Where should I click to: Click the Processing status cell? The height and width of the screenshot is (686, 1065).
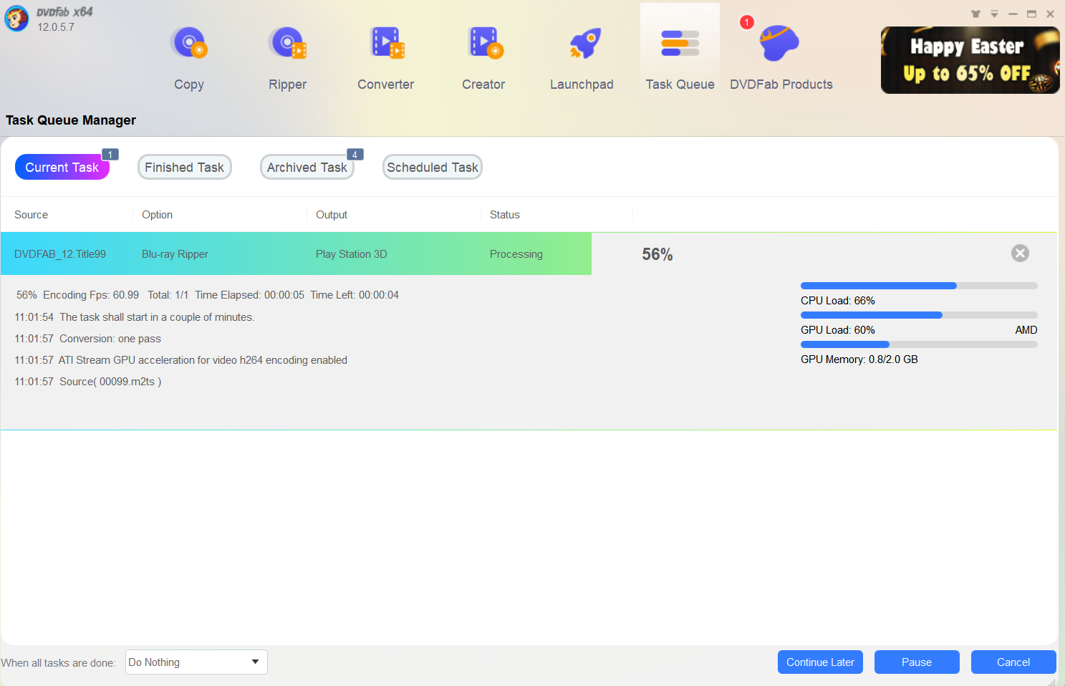(x=516, y=254)
